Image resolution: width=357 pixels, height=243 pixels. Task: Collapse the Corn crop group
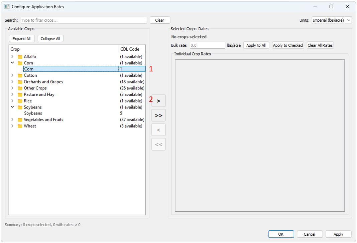click(12, 63)
